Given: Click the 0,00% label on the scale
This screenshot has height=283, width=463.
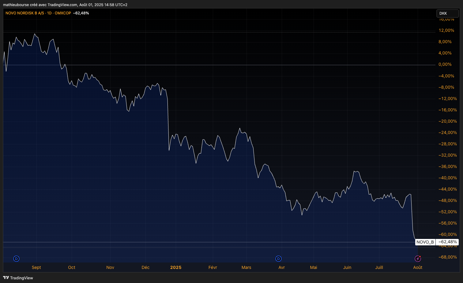Looking at the screenshot, I should click(x=445, y=64).
